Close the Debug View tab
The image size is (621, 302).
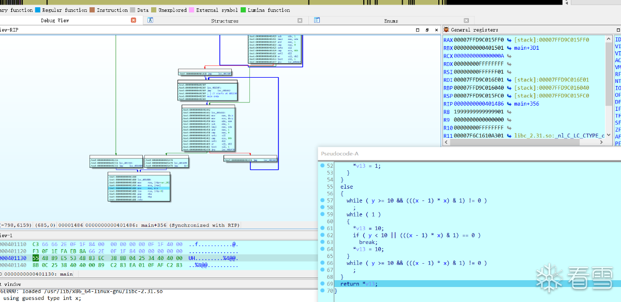(134, 20)
